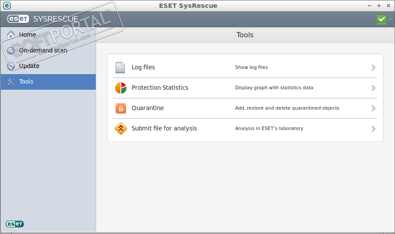The width and height of the screenshot is (395, 234).
Task: Open the Update section
Action: [48, 66]
